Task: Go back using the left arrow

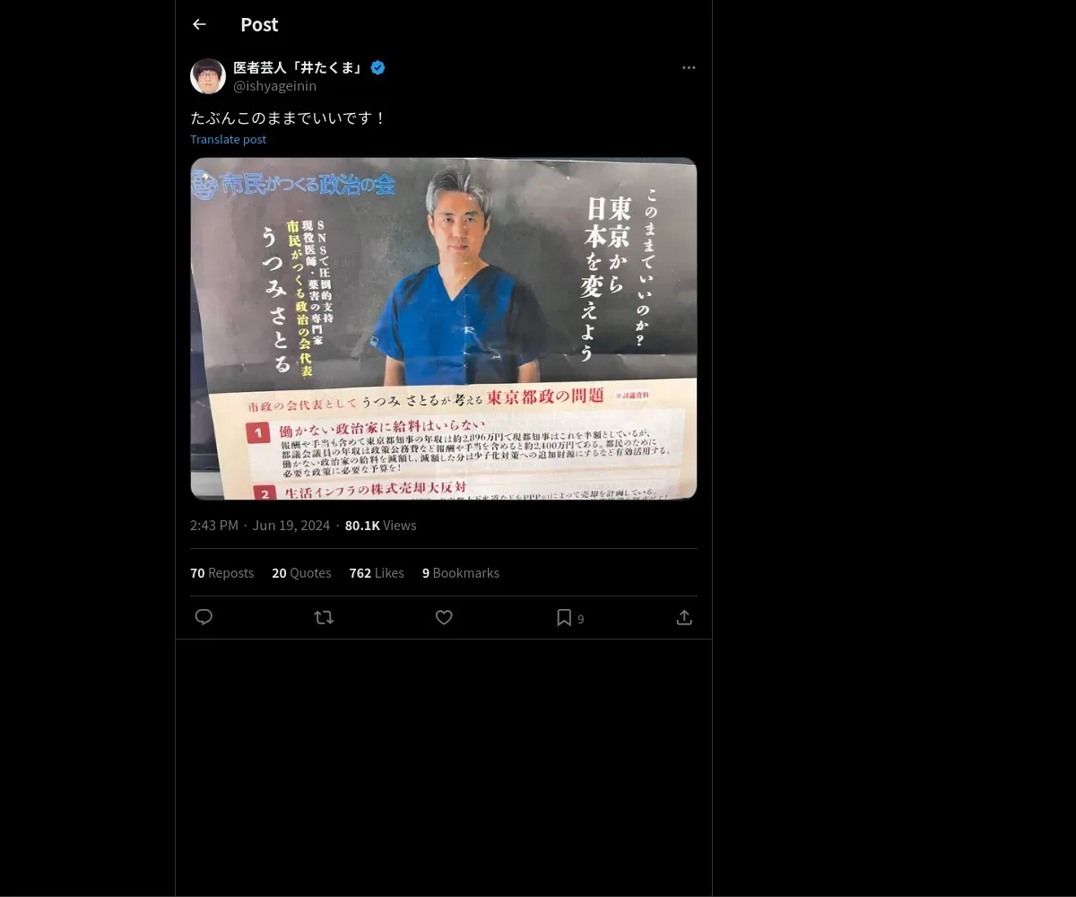Action: click(x=199, y=24)
